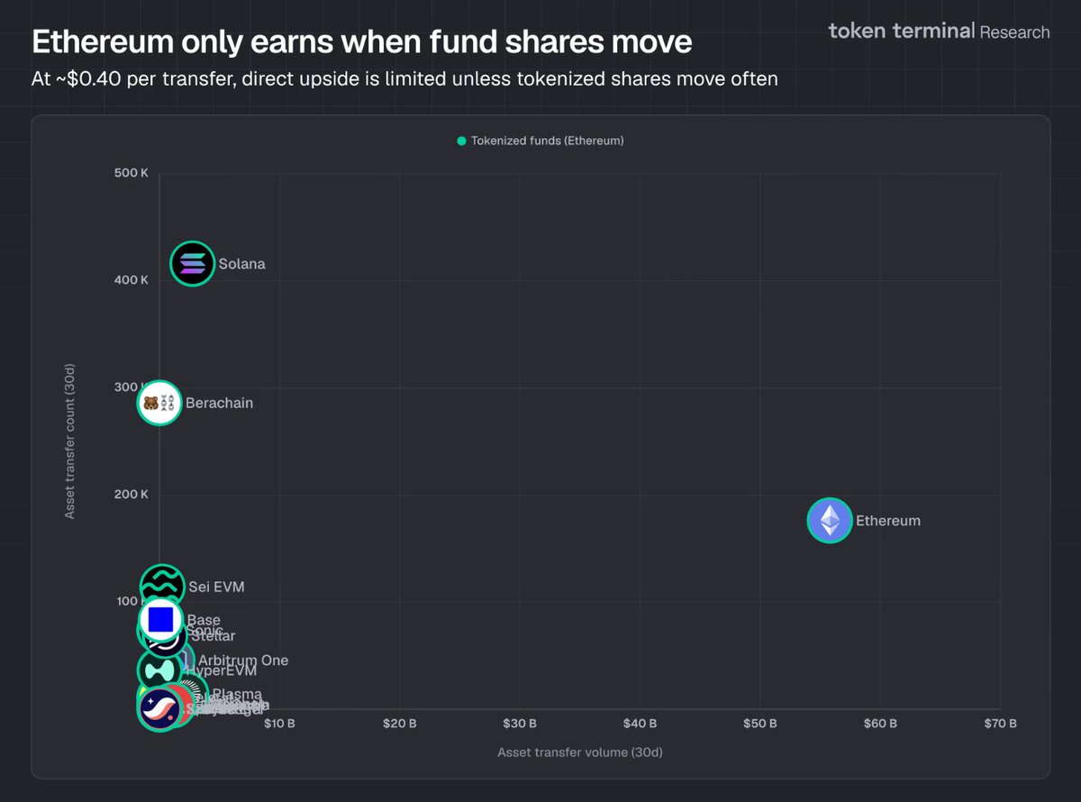Select the Berachain bear logo marker
Image resolution: width=1081 pixels, height=802 pixels.
159,403
